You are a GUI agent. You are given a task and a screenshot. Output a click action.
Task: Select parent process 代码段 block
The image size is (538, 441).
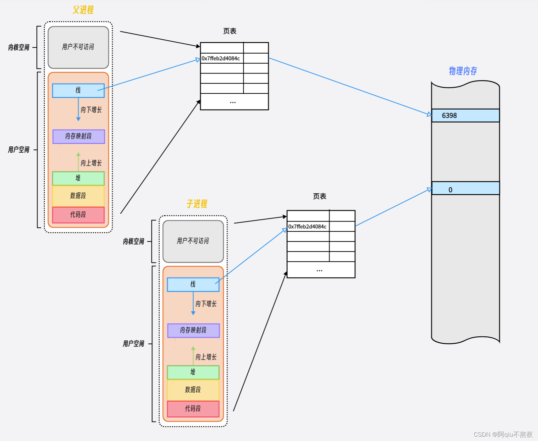pos(78,215)
